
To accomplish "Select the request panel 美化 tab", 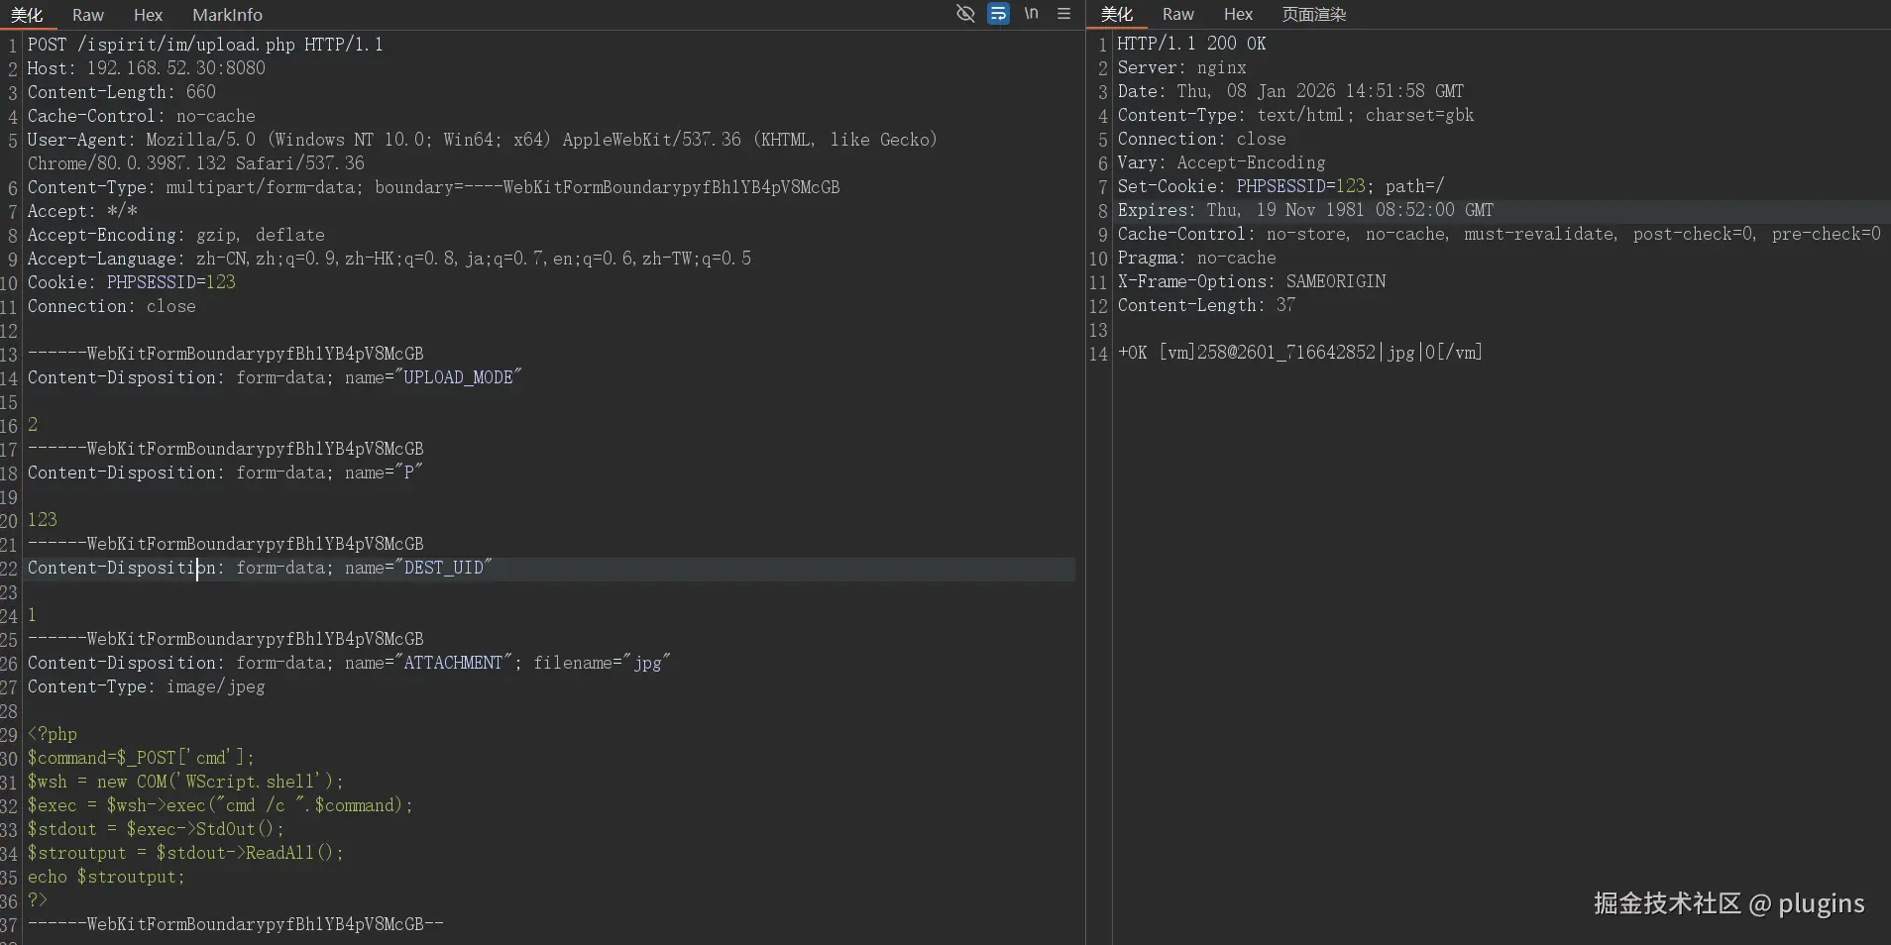I will pyautogui.click(x=27, y=15).
